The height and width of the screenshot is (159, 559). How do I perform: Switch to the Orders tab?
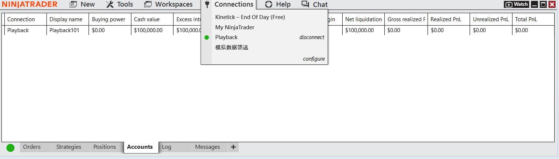[x=32, y=147]
